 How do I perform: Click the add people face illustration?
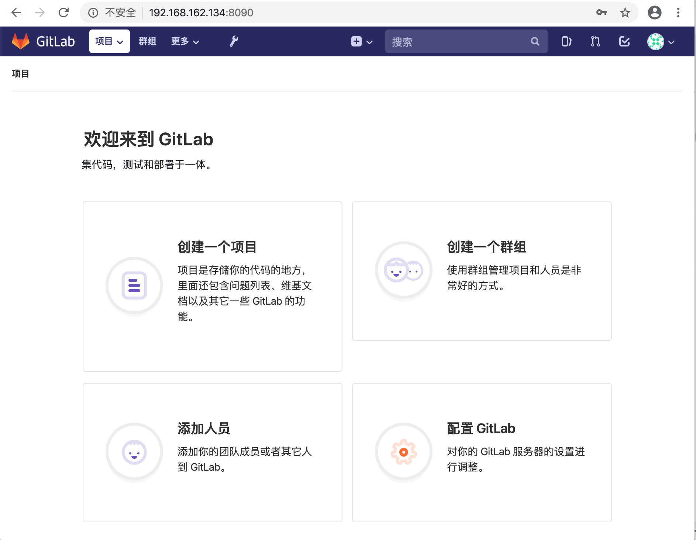pyautogui.click(x=134, y=452)
